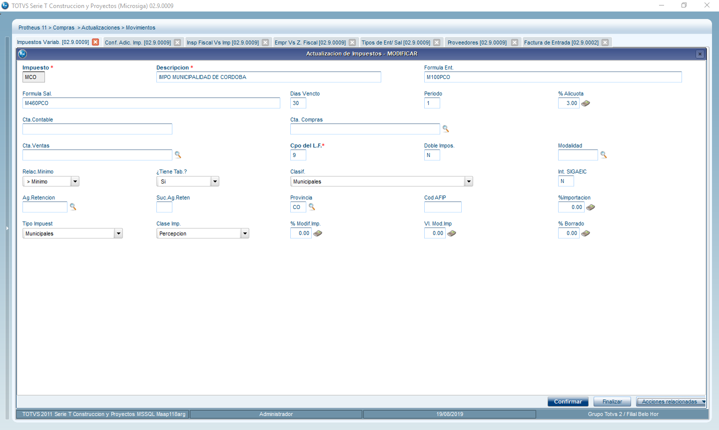Click Protheus 11 in the breadcrumb

pos(32,27)
